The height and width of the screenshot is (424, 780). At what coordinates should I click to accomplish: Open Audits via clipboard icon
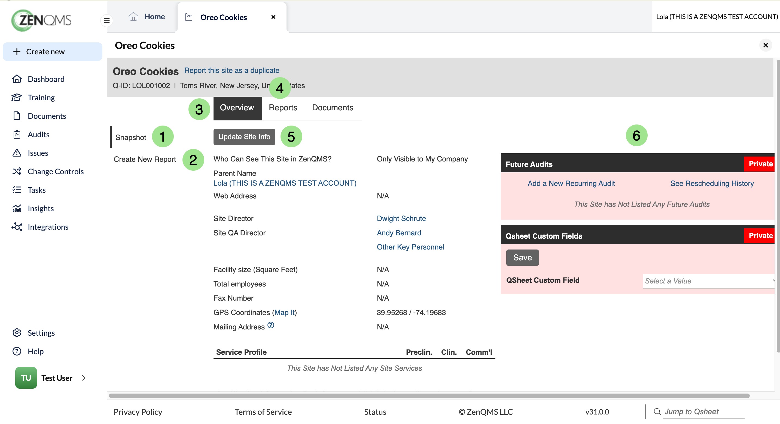pos(17,135)
